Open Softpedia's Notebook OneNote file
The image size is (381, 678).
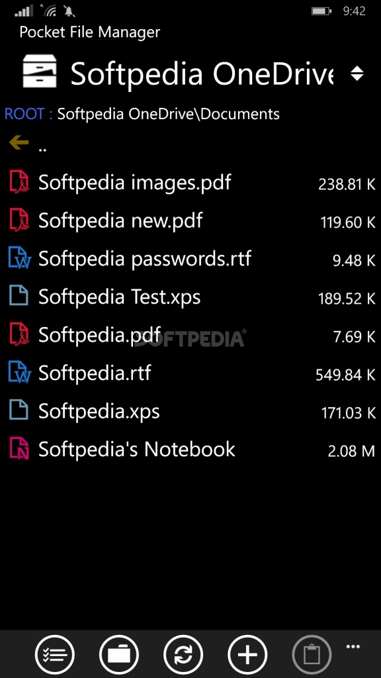click(190, 450)
